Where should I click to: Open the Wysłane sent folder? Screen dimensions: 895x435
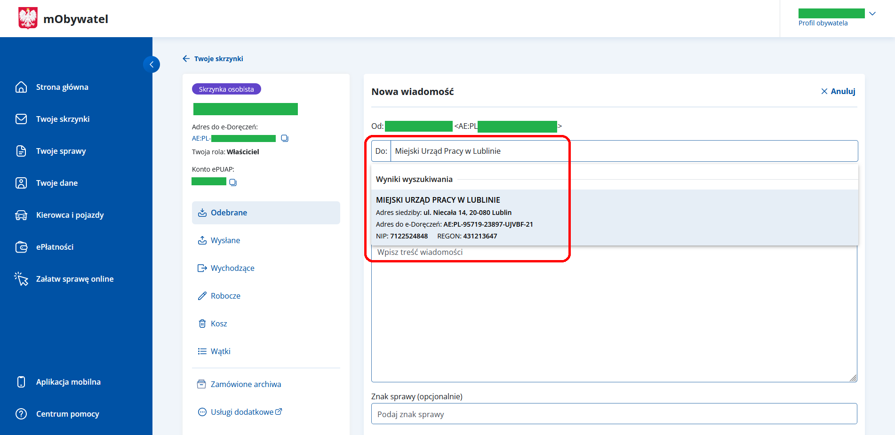(225, 240)
